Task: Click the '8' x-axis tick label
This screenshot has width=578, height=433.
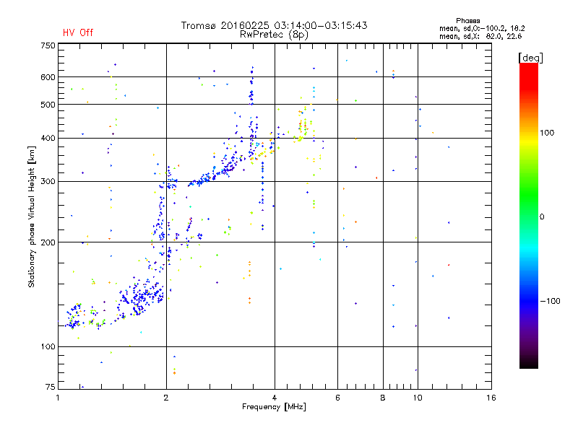Action: pyautogui.click(x=383, y=398)
